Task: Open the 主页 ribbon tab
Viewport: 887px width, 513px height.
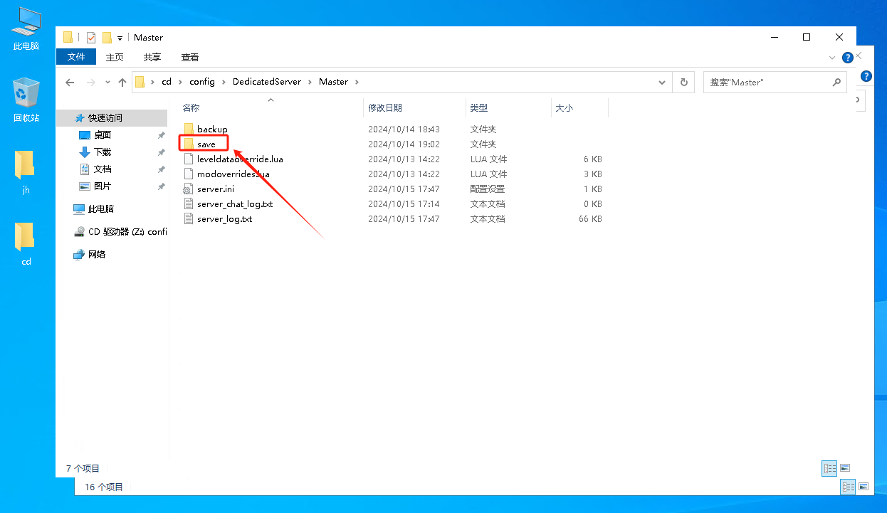Action: click(x=115, y=57)
